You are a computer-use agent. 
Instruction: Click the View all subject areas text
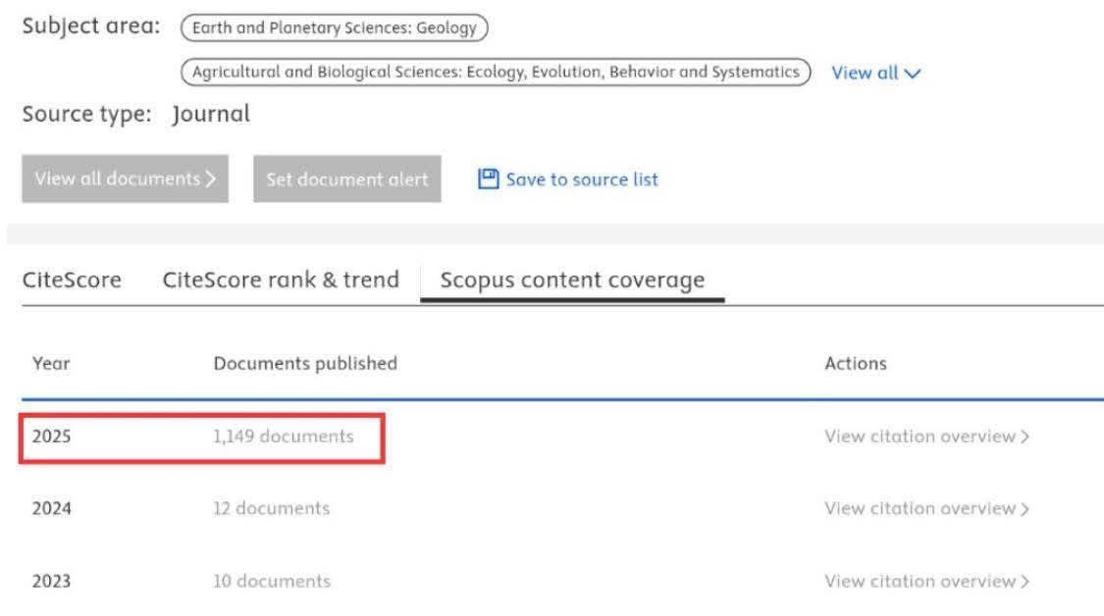click(x=865, y=73)
